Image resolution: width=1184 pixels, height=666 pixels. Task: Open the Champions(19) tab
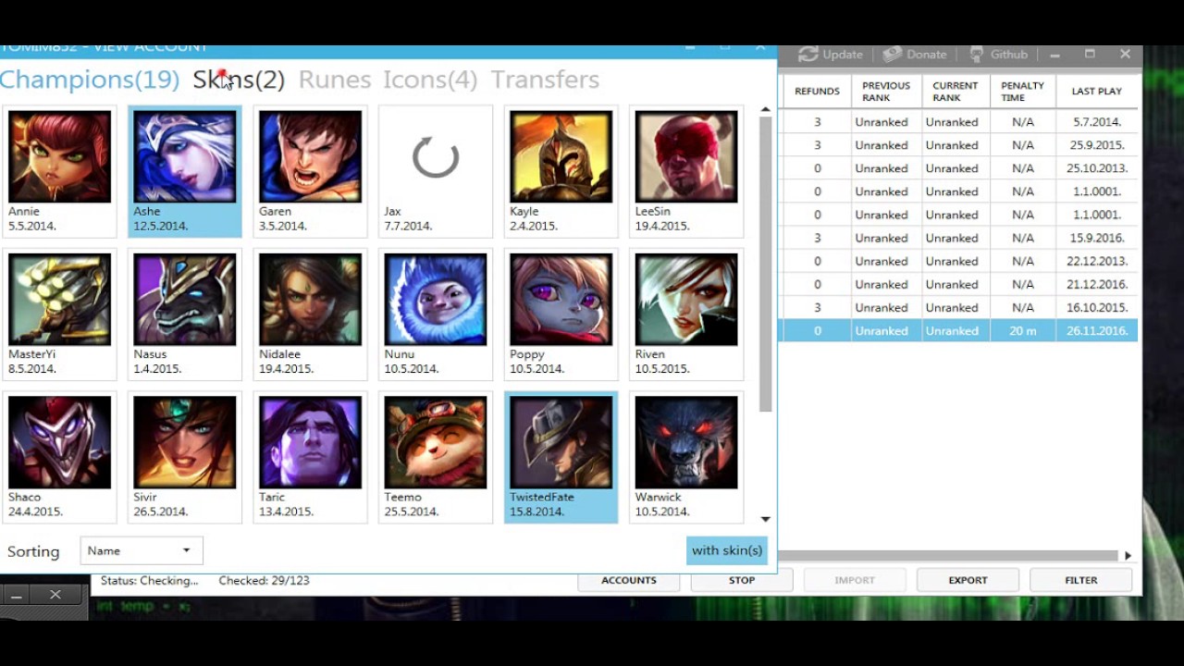[89, 80]
